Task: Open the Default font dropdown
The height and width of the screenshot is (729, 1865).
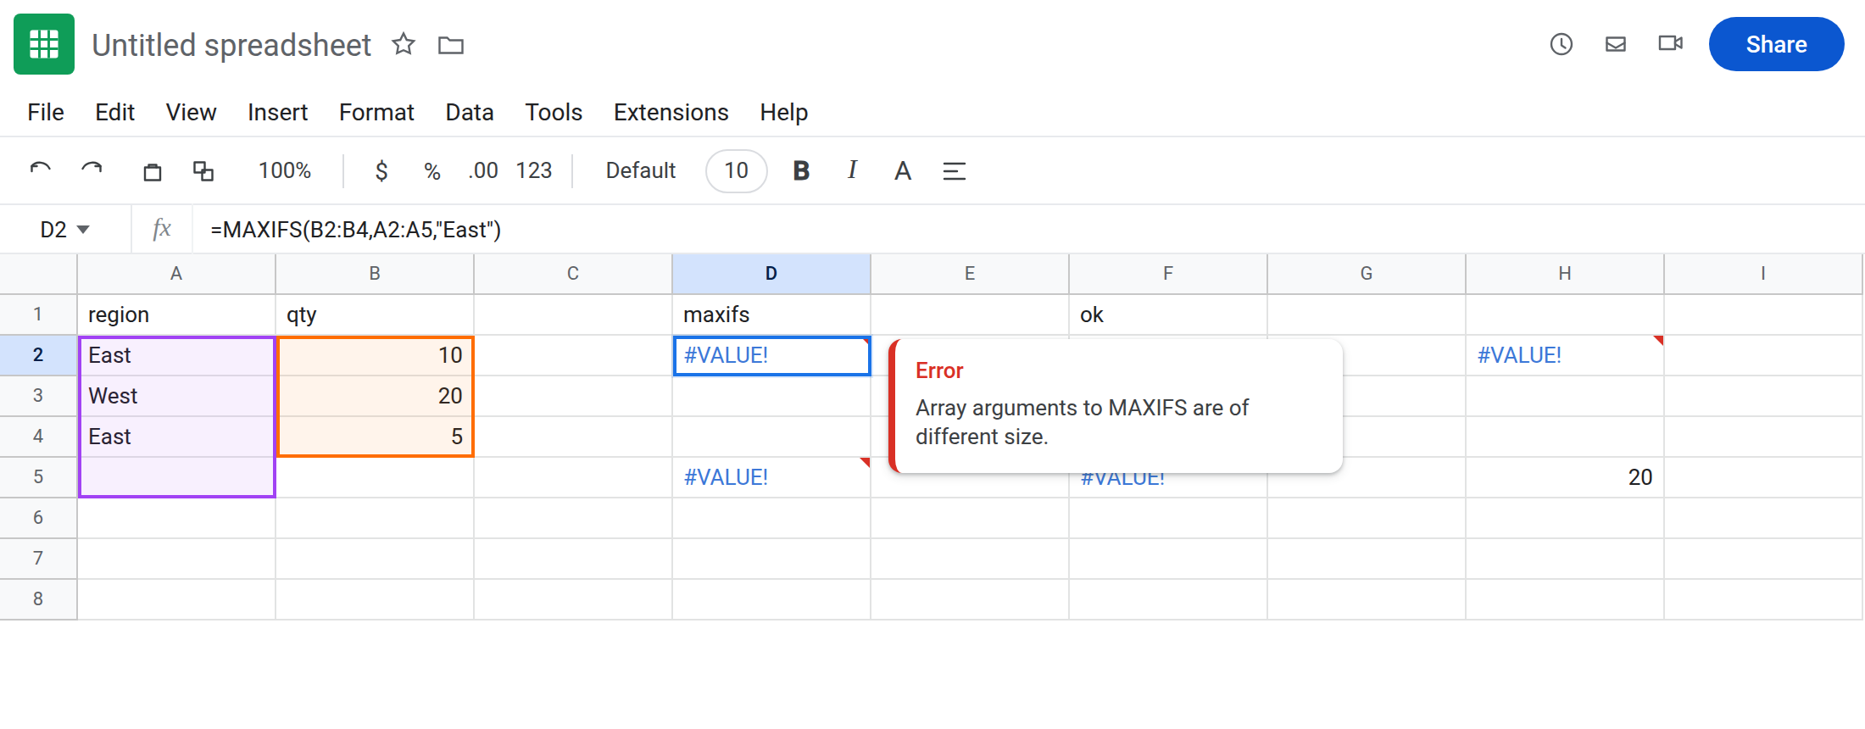Action: [x=641, y=170]
